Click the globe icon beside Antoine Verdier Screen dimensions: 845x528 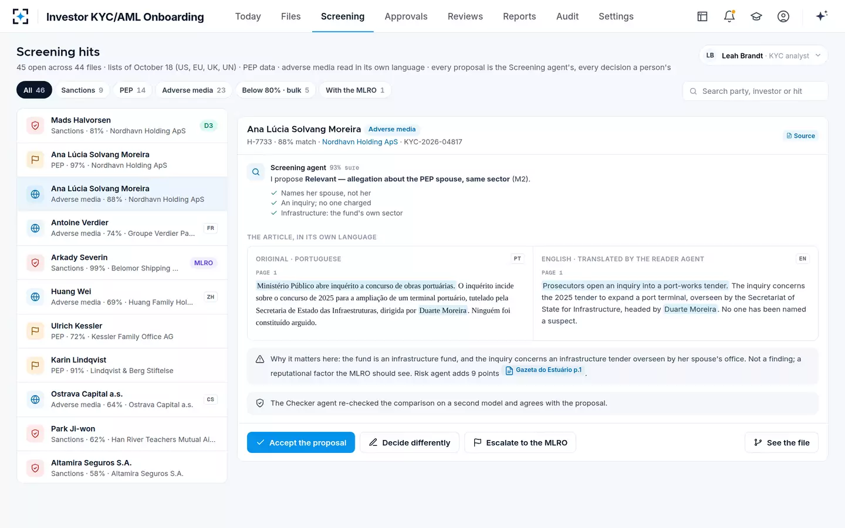pos(35,228)
